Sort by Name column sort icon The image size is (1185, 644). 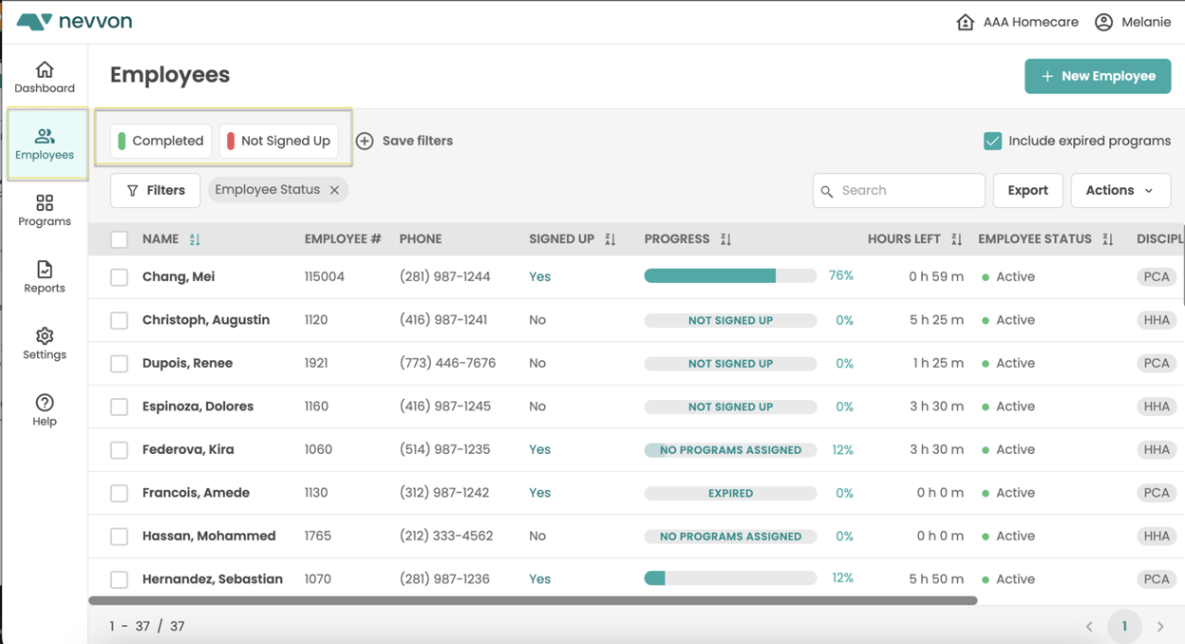(195, 239)
